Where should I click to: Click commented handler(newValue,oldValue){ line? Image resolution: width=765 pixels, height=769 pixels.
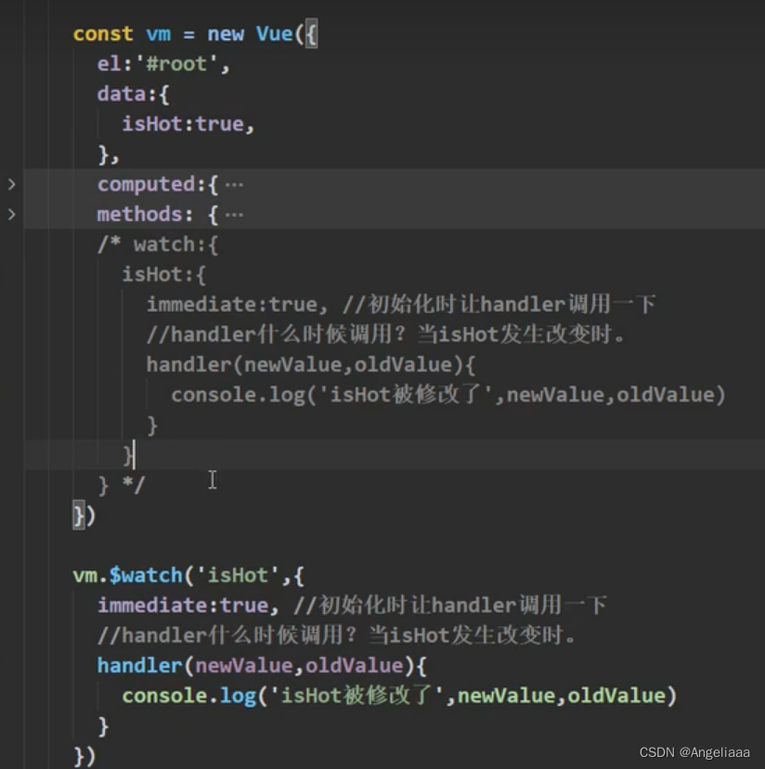point(310,364)
